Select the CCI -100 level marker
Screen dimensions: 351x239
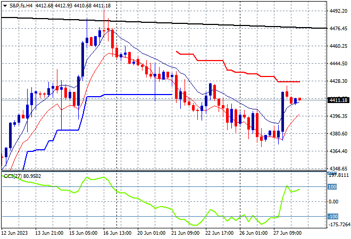(333, 216)
